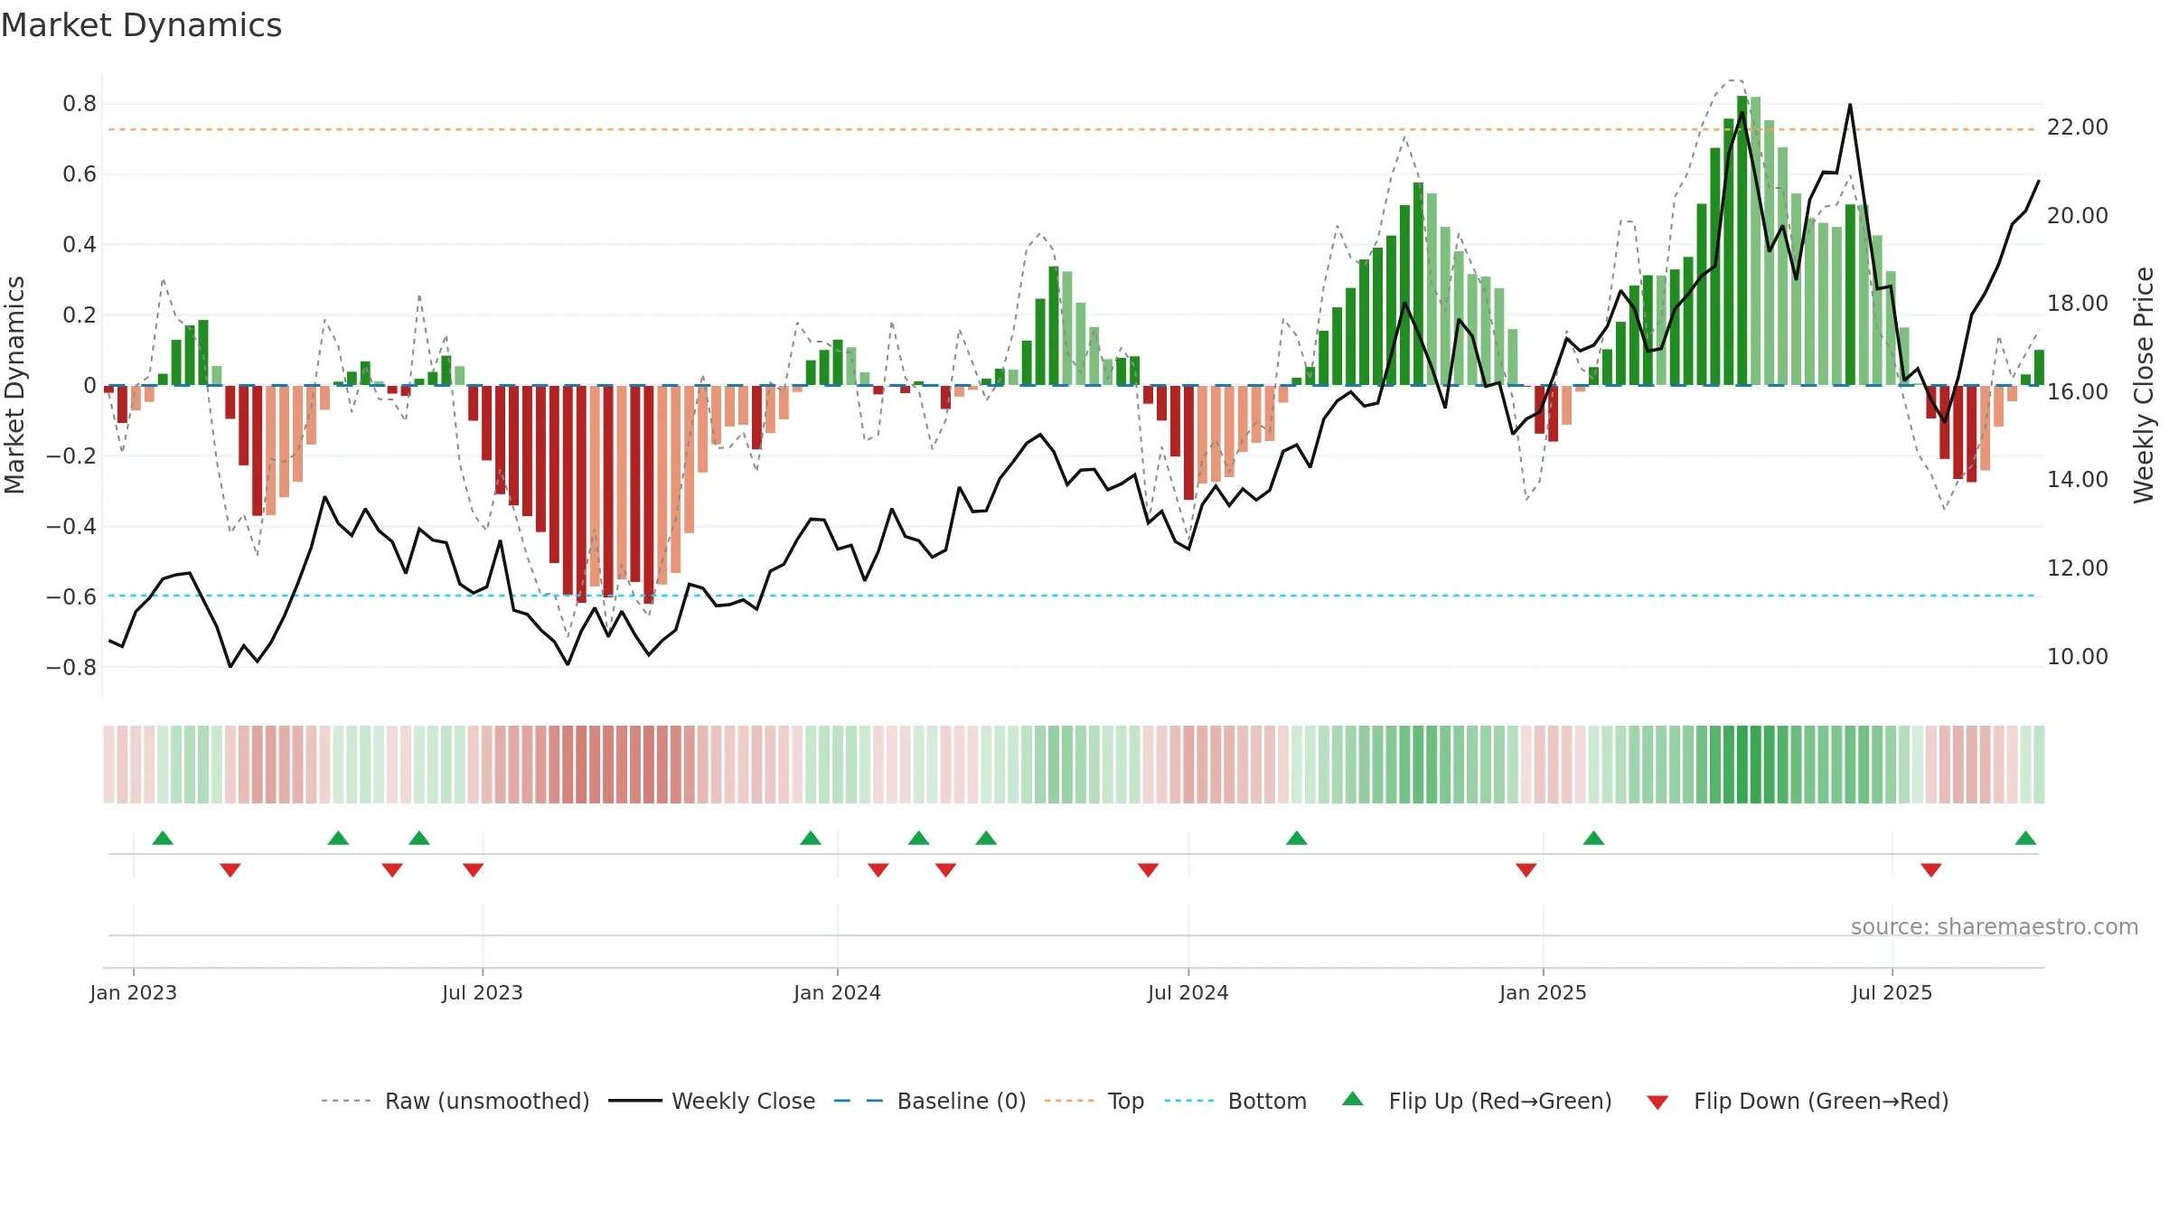Screen dimensions: 2169x1220
Task: Toggle the Bottom legend entry
Action: 1235,1101
